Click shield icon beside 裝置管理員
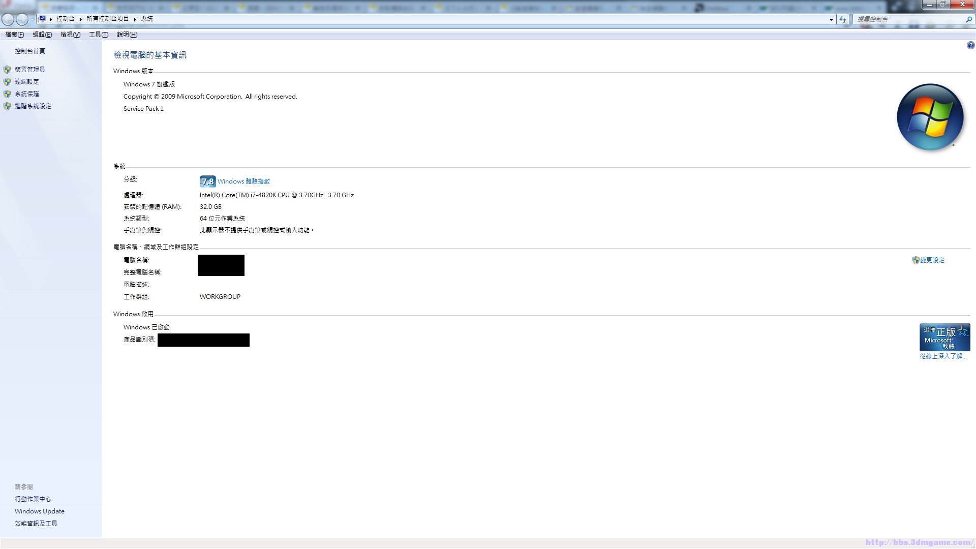 [x=7, y=70]
